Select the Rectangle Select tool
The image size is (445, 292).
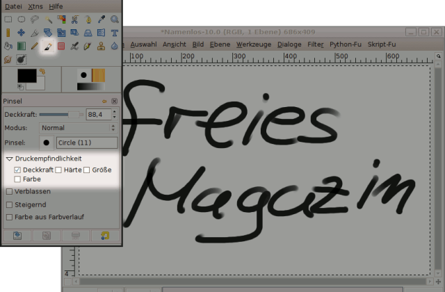point(8,19)
